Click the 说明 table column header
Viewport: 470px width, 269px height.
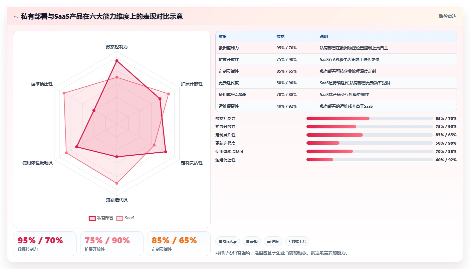pyautogui.click(x=324, y=37)
